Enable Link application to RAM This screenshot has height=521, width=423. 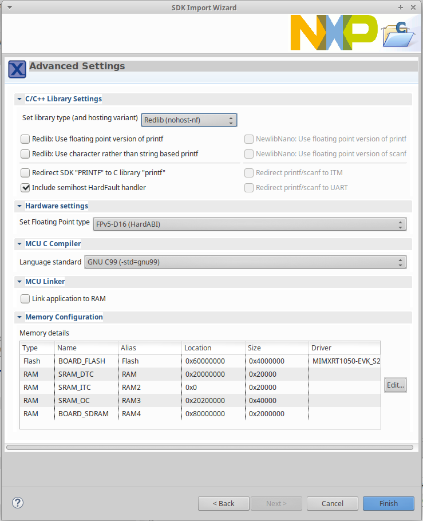[x=25, y=298]
